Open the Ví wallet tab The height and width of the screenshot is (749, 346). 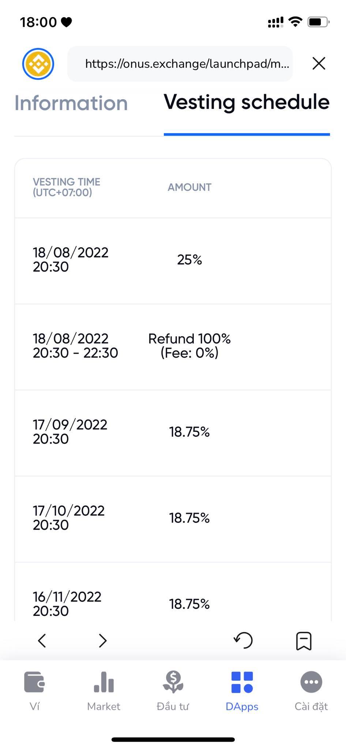coord(34,690)
